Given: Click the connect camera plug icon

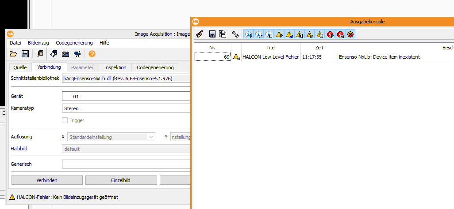Looking at the screenshot, I should tap(54, 54).
